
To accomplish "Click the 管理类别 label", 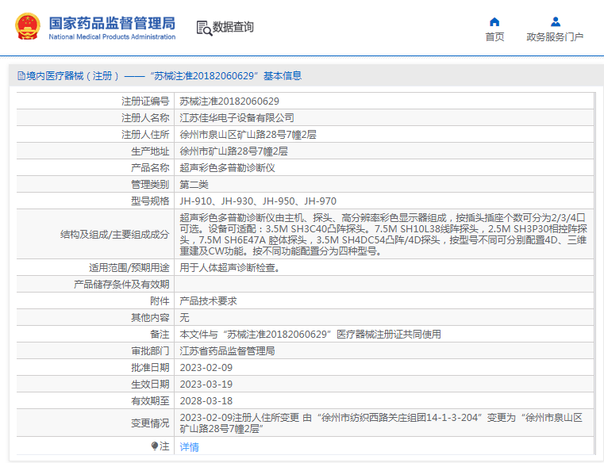I will [150, 185].
